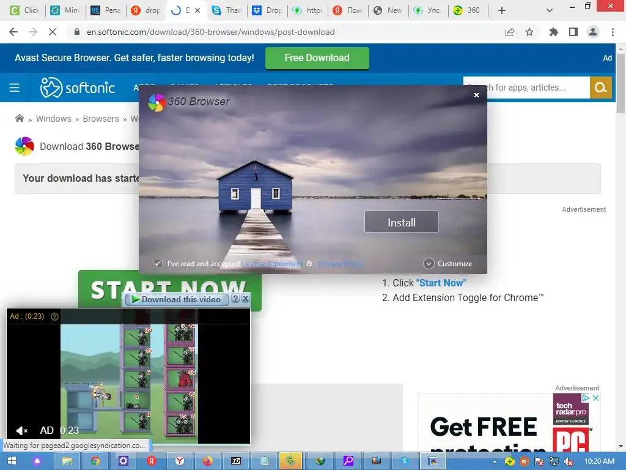Open the Chrome profile avatar
The image size is (626, 470).
(593, 32)
